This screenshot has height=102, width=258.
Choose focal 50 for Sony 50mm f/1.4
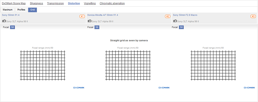click(x=13, y=27)
